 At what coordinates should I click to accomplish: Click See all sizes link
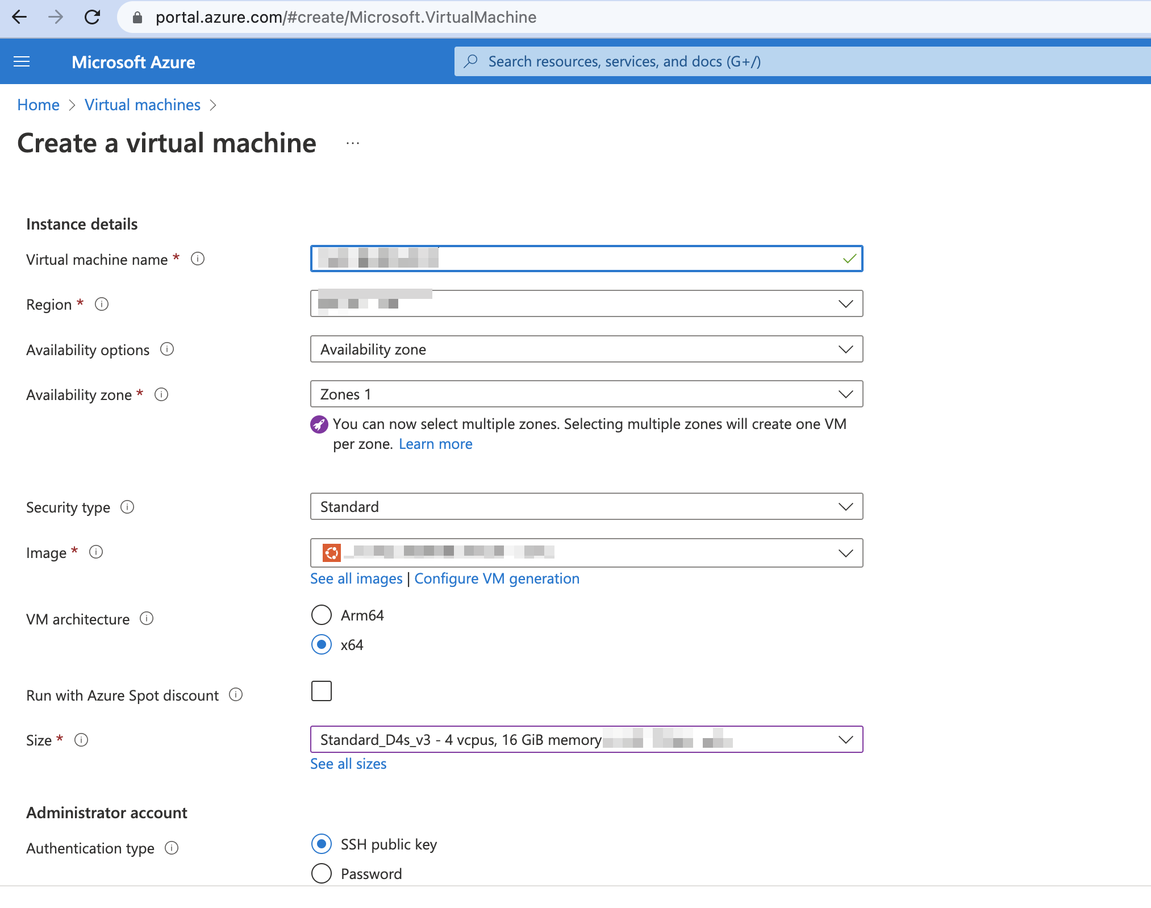[x=348, y=764]
